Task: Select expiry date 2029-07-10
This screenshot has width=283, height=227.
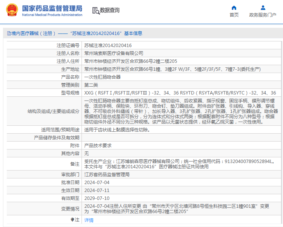Action: (x=97, y=198)
